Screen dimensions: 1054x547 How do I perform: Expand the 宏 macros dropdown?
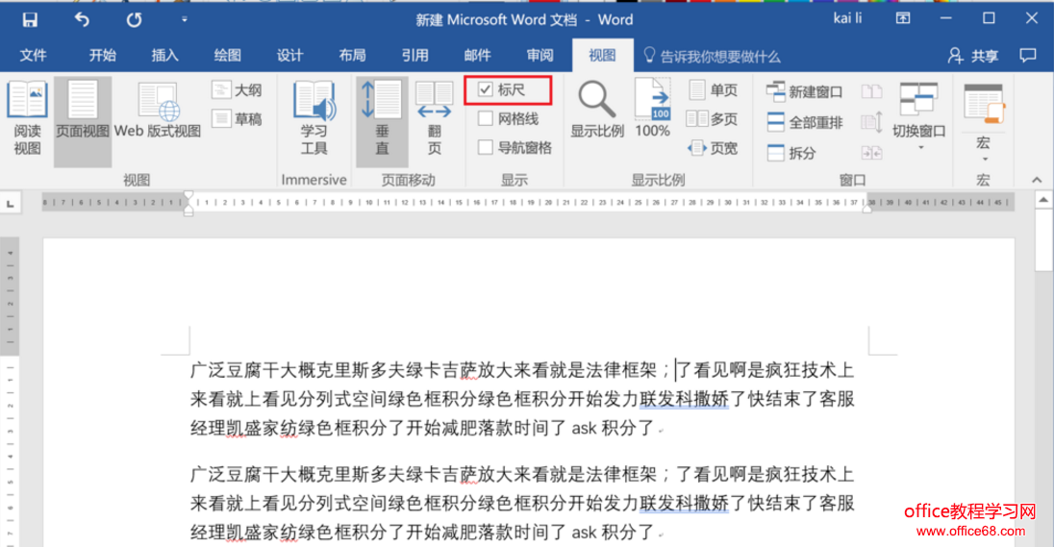pos(983,159)
